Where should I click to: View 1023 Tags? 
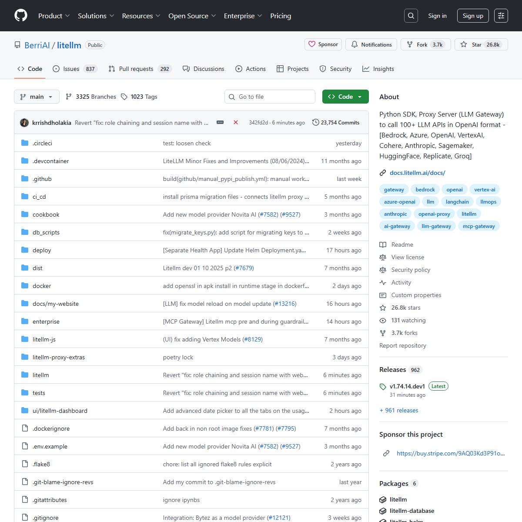[x=139, y=97]
